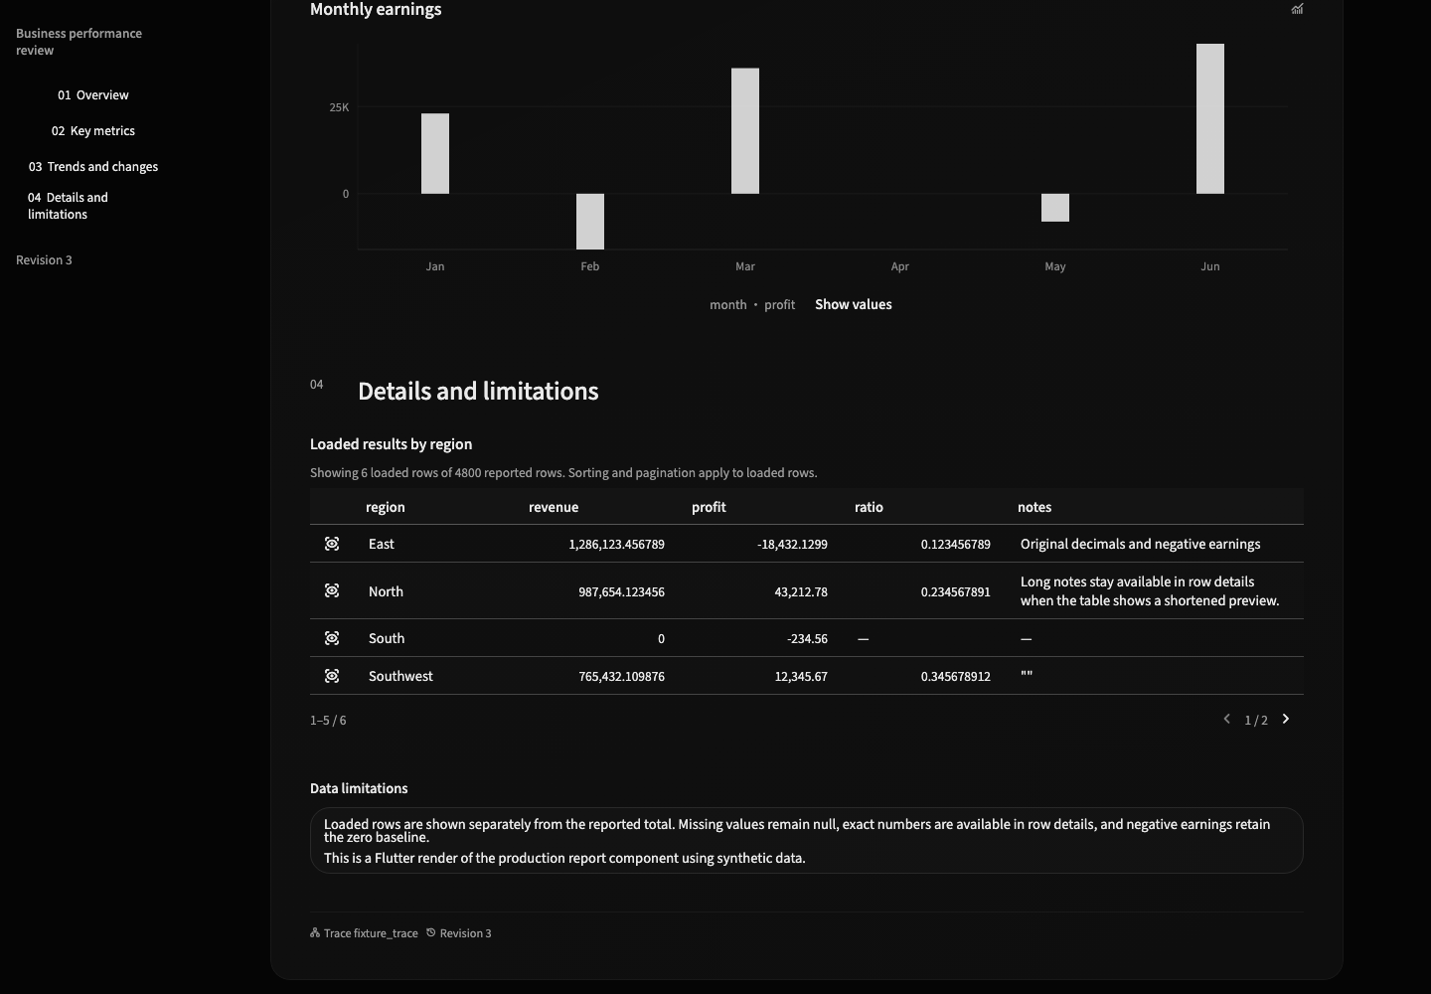
Task: Click the Southwest region cell
Action: (x=400, y=676)
